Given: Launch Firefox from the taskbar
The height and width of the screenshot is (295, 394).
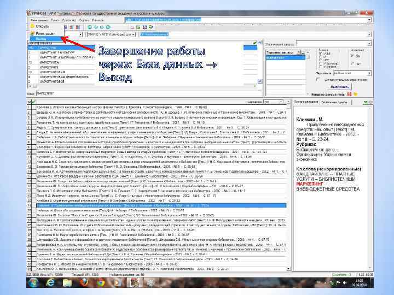Looking at the screenshot, I should (x=84, y=283).
